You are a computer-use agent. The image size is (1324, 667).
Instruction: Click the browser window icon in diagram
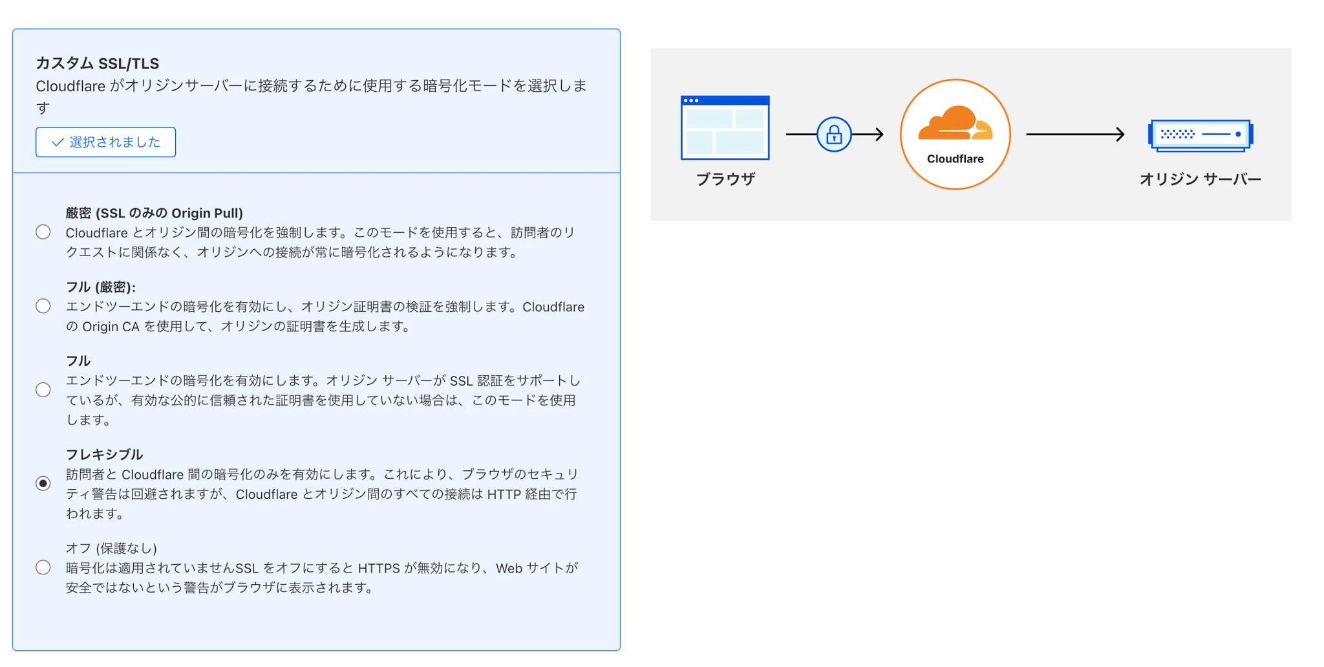pos(725,127)
